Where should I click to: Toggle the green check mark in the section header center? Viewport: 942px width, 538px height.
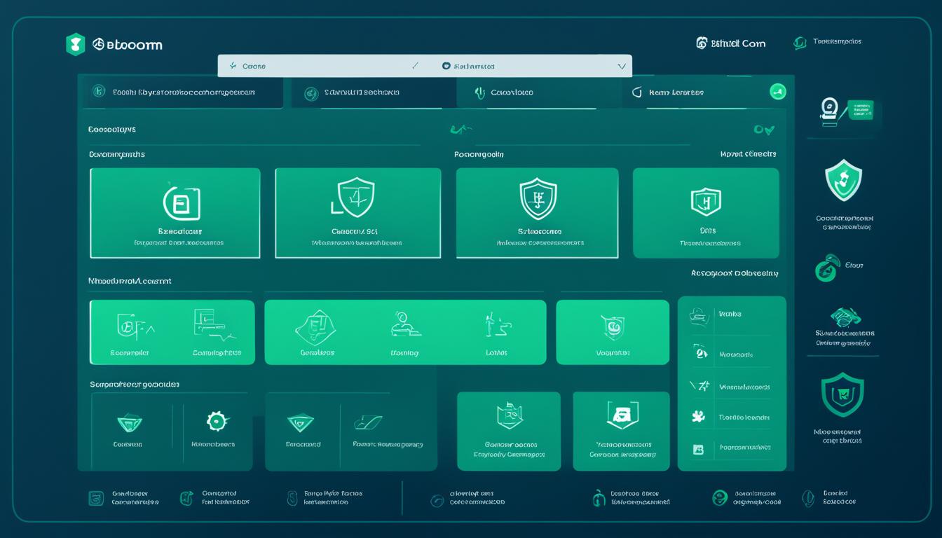click(460, 129)
